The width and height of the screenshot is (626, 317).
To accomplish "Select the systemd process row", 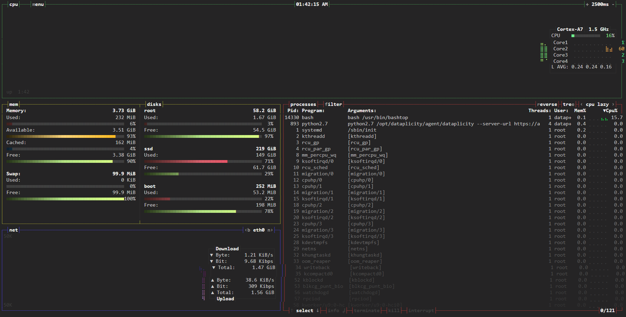I will pyautogui.click(x=454, y=130).
